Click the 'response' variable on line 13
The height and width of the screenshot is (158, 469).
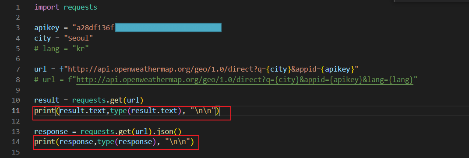click(x=51, y=131)
